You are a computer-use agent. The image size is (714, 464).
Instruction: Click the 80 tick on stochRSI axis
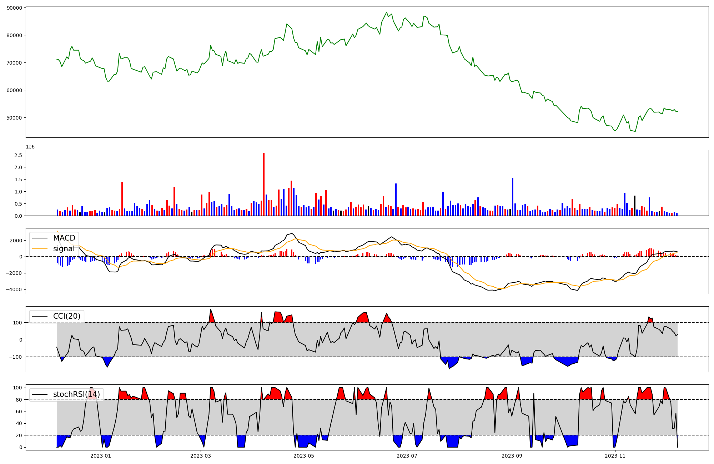[x=19, y=400]
